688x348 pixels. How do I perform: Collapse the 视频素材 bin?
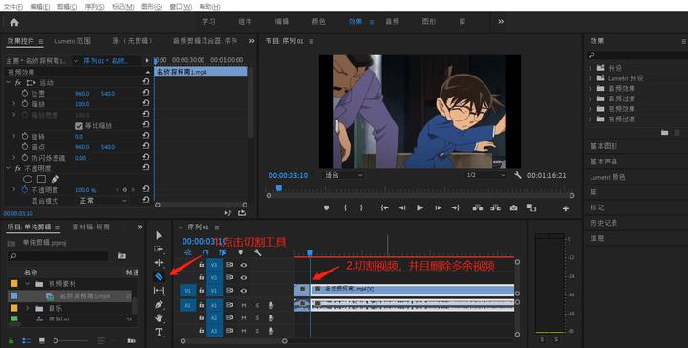[27, 284]
